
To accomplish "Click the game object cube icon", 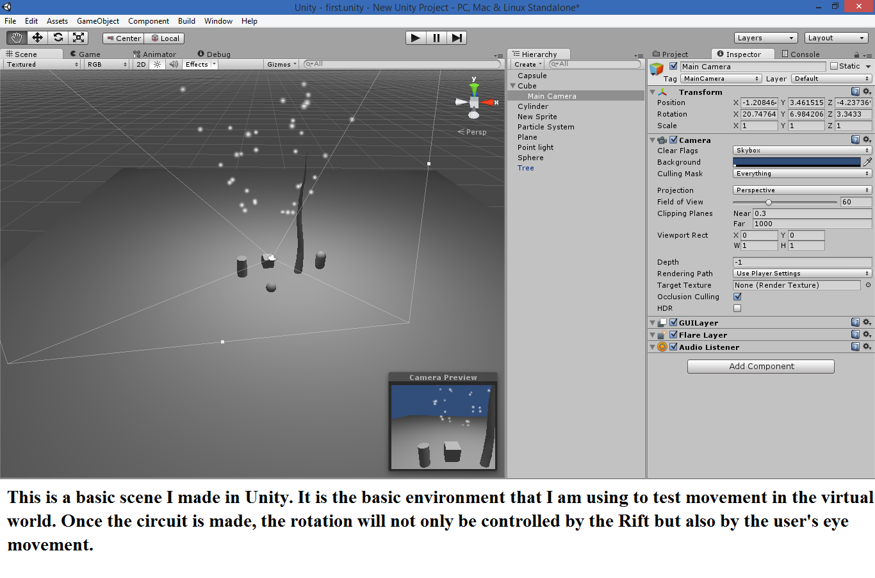I will coord(657,69).
